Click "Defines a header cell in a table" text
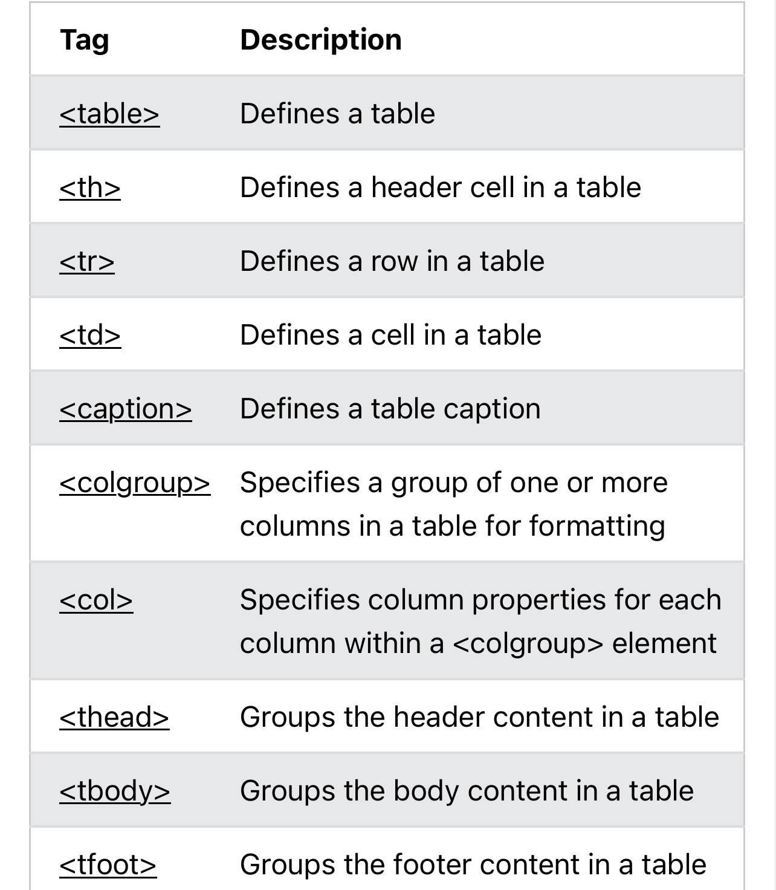 (440, 187)
